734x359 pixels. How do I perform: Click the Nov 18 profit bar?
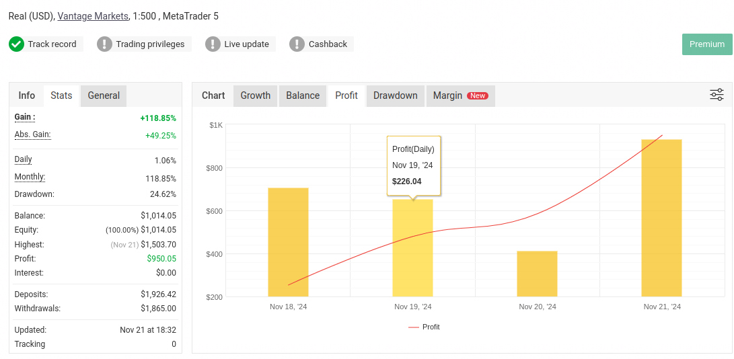[288, 242]
